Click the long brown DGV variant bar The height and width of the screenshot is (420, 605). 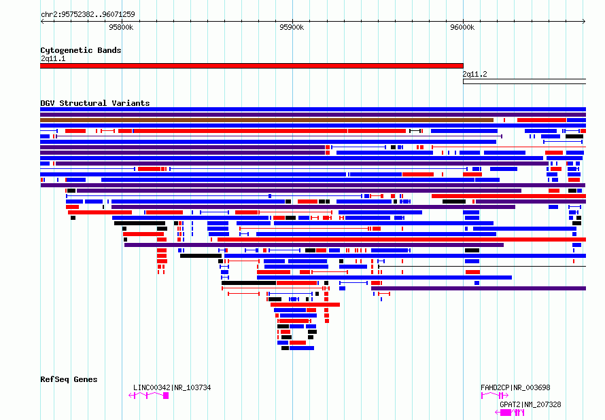(x=266, y=120)
